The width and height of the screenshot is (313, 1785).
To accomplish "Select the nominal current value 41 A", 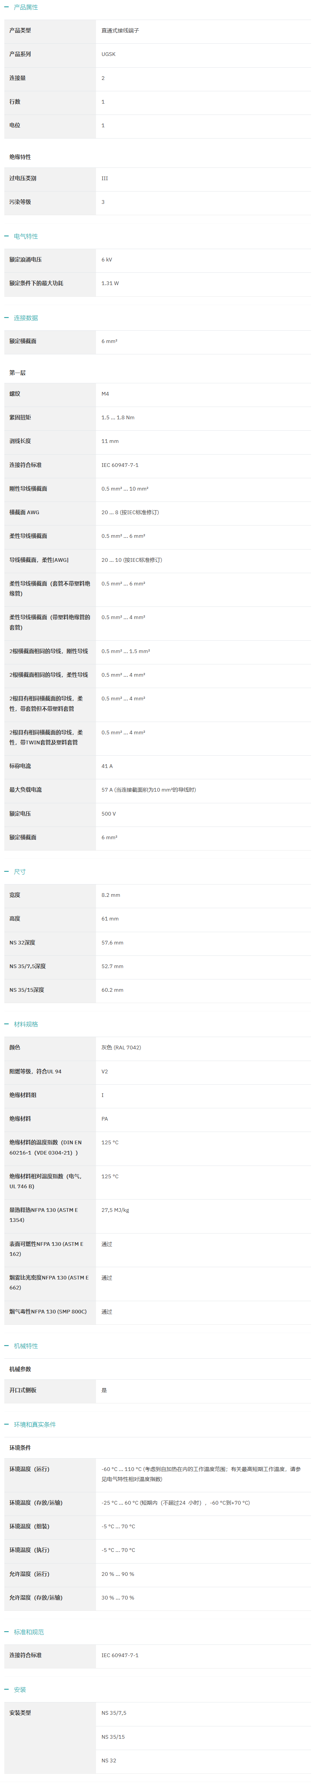I will coord(107,766).
